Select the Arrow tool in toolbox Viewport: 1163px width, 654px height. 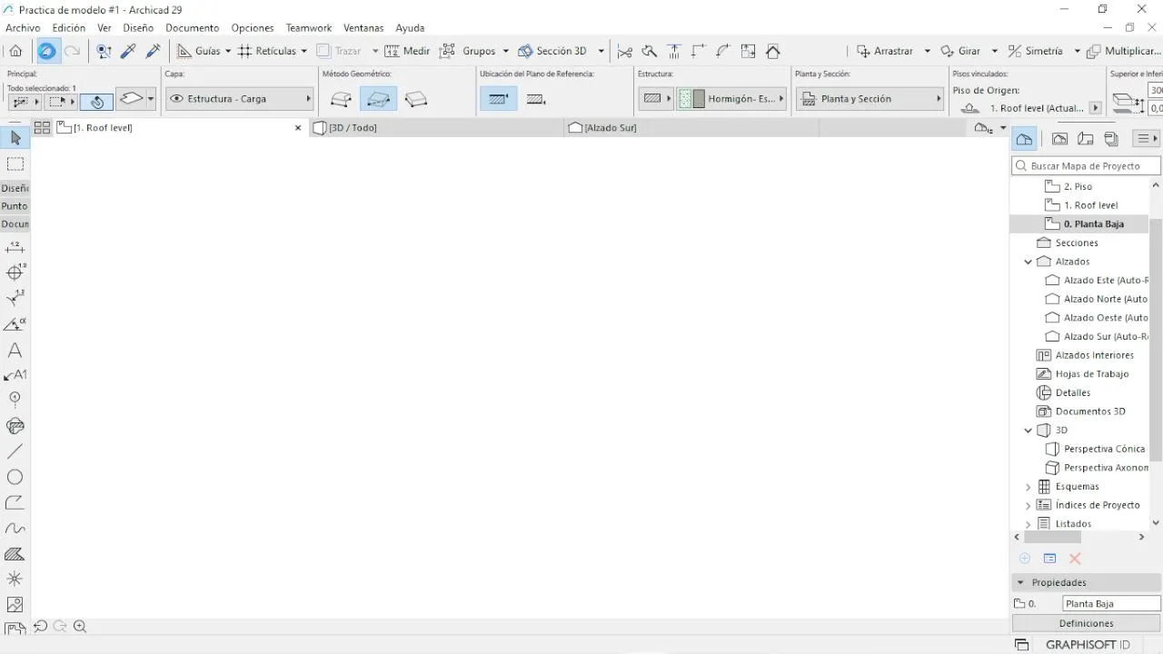[x=15, y=138]
